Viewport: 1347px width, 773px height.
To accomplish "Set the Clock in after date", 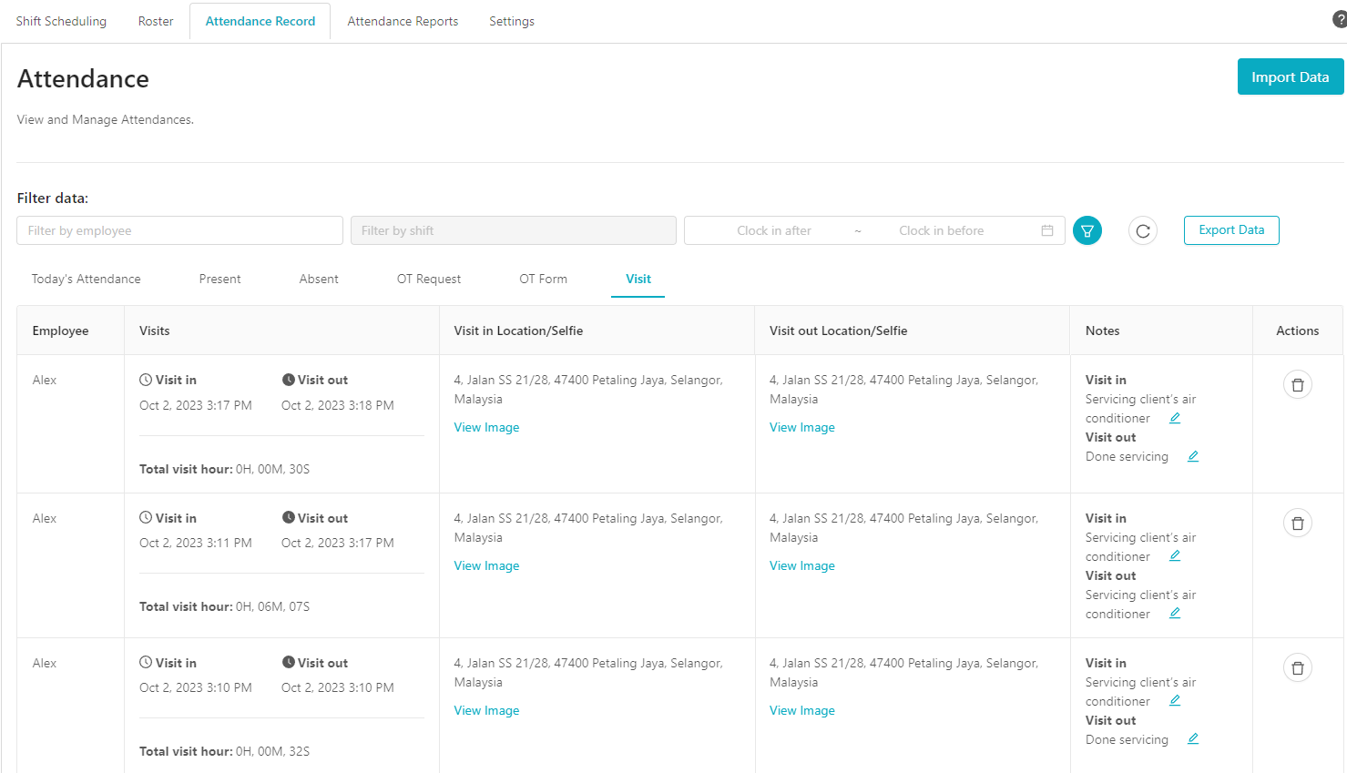I will (774, 230).
